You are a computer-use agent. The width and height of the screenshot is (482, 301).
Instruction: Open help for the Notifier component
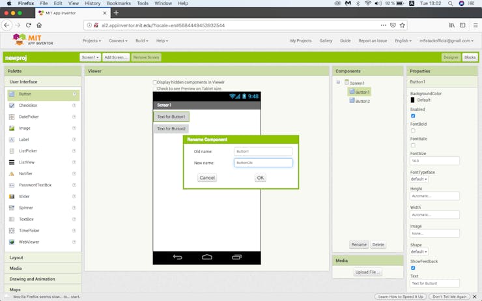click(74, 174)
